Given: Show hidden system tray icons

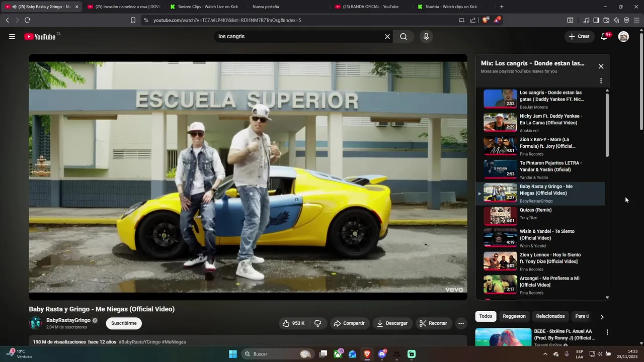Looking at the screenshot, I should [x=545, y=354].
